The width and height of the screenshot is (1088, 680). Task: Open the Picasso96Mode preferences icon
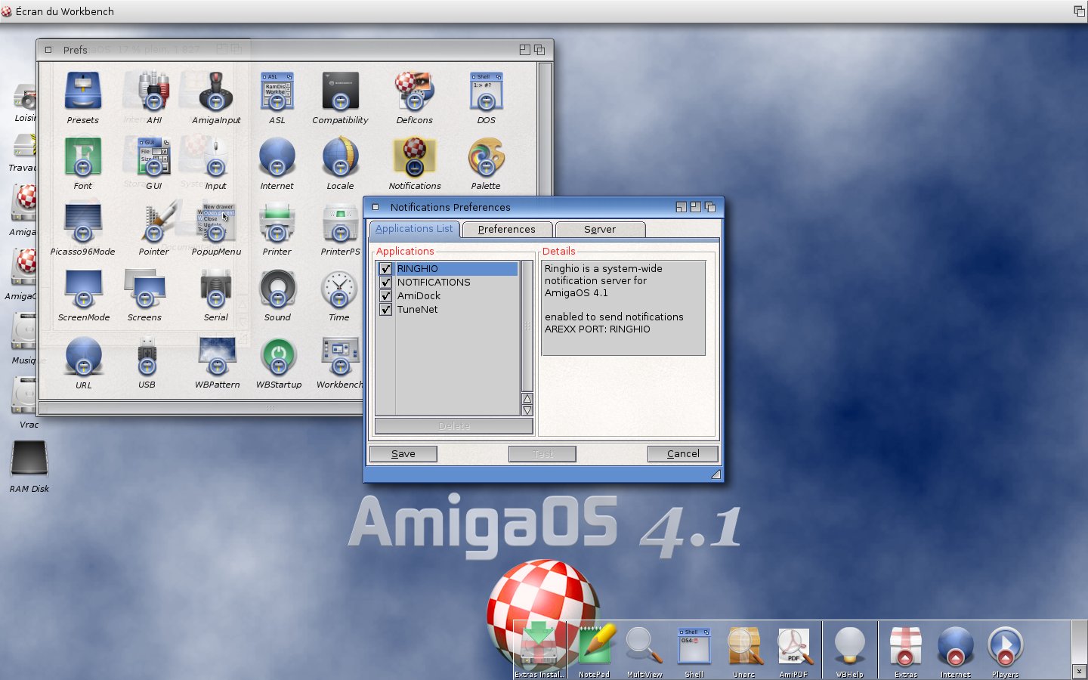tap(82, 223)
